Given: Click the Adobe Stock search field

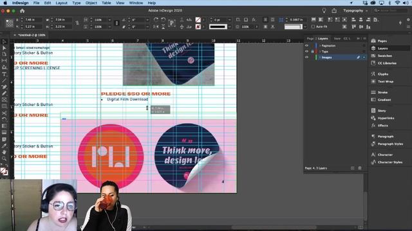Looking at the screenshot, I should [391, 10].
